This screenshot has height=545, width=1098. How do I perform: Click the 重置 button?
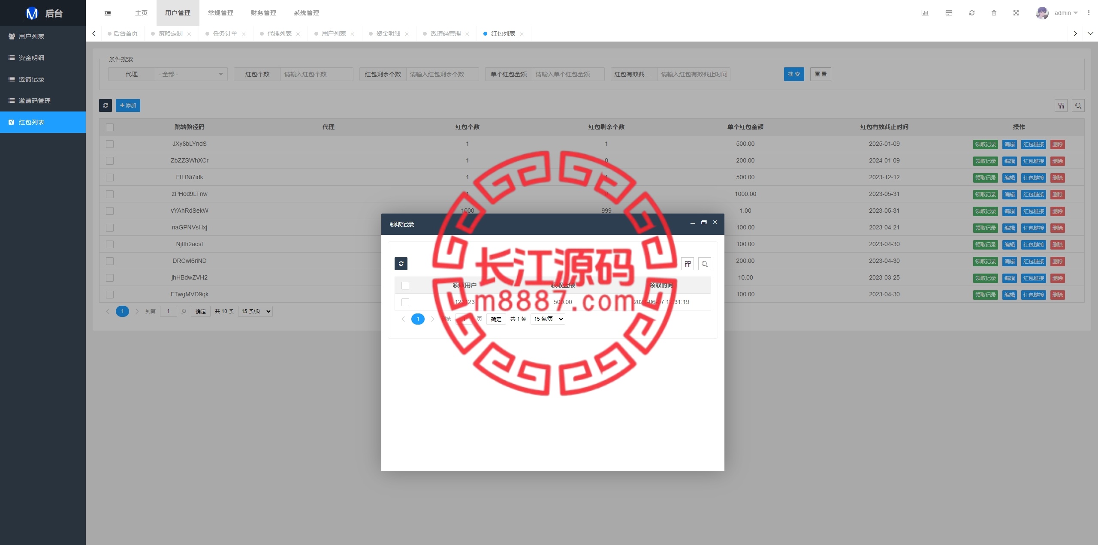click(820, 74)
